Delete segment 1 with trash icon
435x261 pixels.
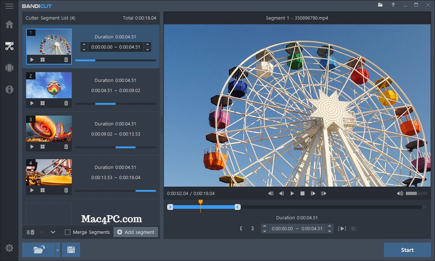point(66,59)
